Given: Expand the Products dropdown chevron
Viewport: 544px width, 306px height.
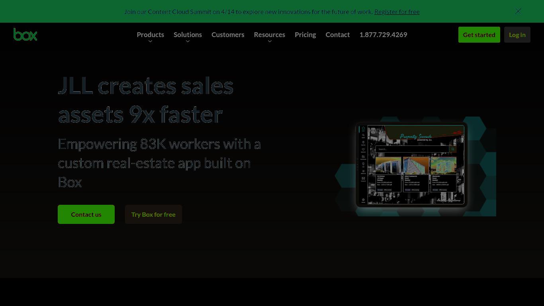Looking at the screenshot, I should point(150,41).
